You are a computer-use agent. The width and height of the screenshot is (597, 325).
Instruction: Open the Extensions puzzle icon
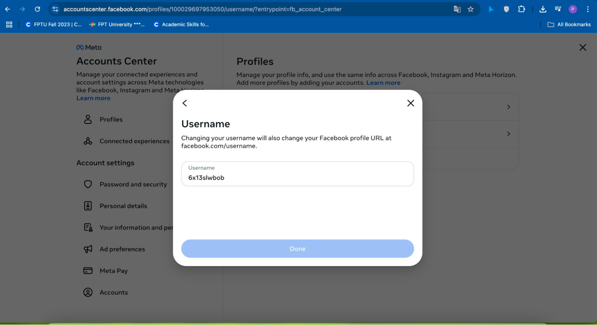click(x=521, y=9)
